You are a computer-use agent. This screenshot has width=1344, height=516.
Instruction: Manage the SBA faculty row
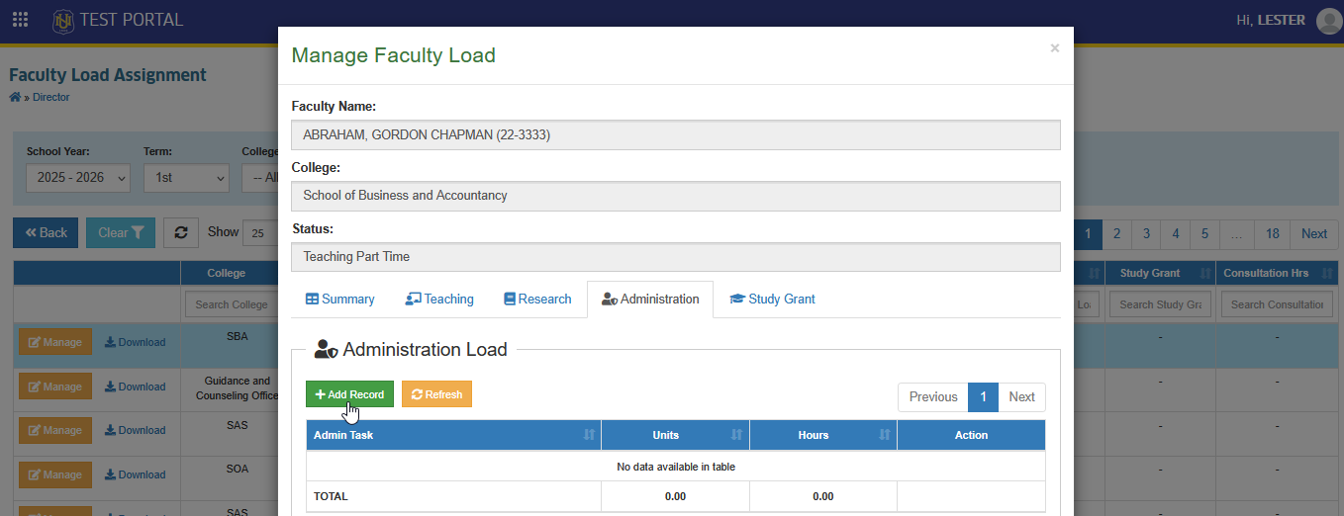point(55,342)
